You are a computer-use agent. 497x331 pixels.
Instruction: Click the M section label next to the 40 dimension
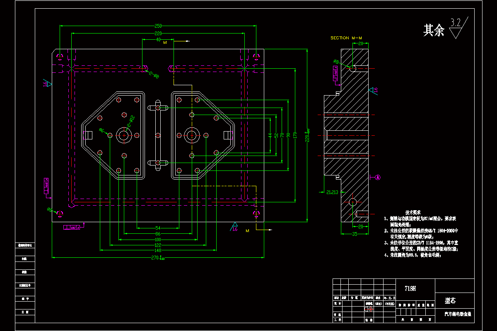click(x=165, y=43)
